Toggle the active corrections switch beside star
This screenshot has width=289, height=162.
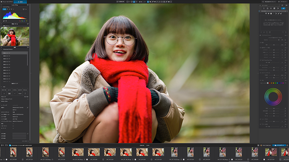click(286, 5)
